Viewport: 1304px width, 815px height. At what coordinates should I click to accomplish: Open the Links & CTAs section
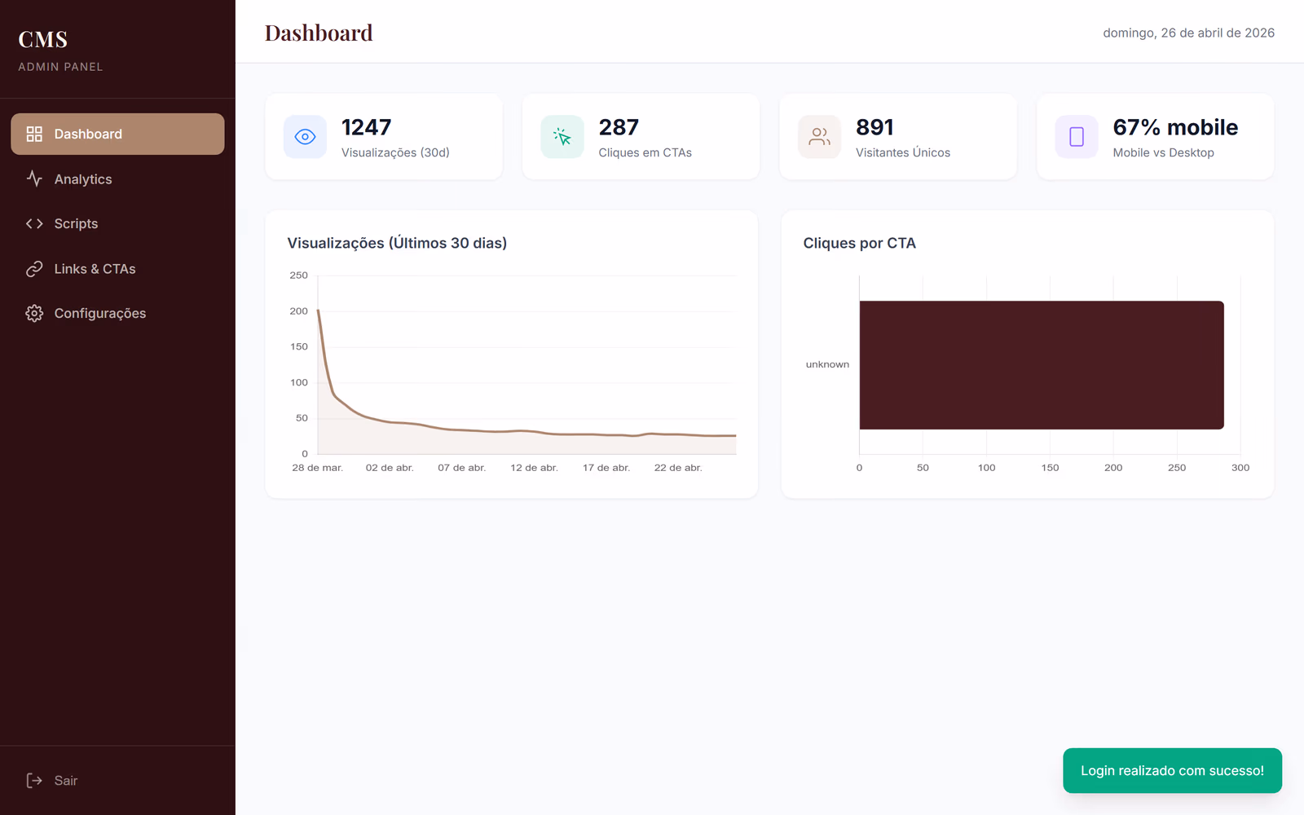[x=95, y=268]
